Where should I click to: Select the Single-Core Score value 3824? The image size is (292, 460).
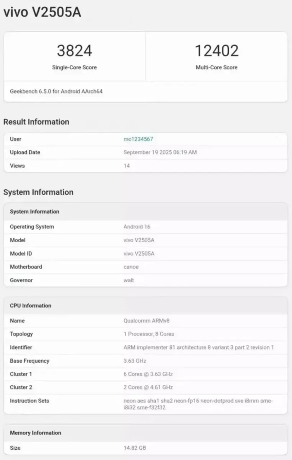click(74, 51)
